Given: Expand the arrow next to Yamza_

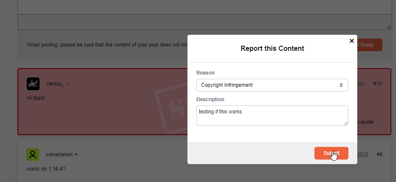Looking at the screenshot, I should tap(68, 84).
